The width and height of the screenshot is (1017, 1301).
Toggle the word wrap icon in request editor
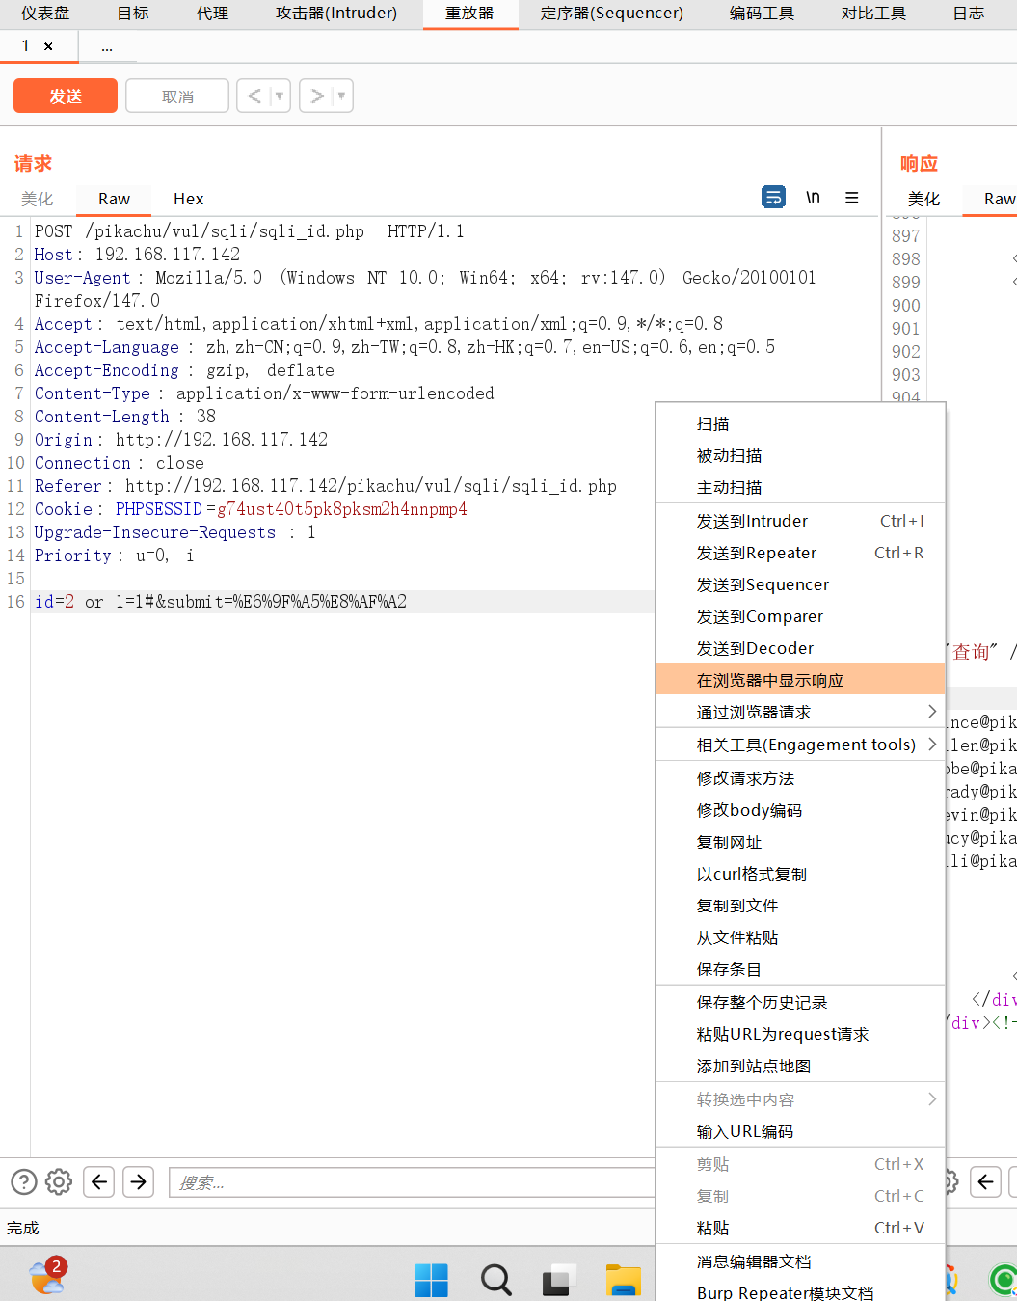click(x=773, y=197)
